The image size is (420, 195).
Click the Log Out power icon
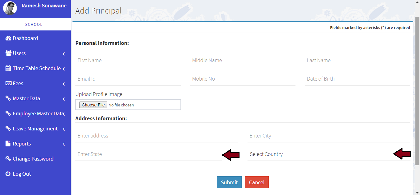(8, 174)
